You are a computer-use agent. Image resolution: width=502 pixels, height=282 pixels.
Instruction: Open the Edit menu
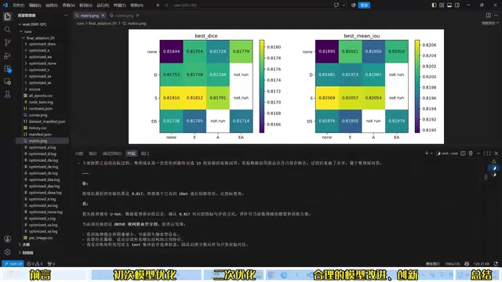35,5
